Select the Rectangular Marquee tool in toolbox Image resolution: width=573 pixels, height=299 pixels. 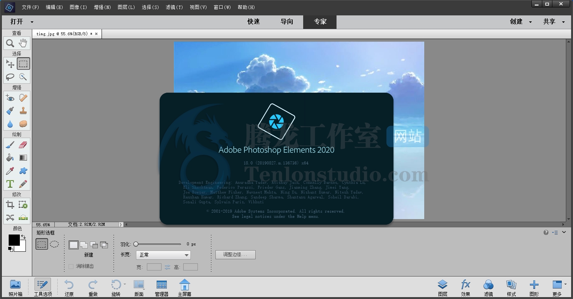tap(23, 64)
